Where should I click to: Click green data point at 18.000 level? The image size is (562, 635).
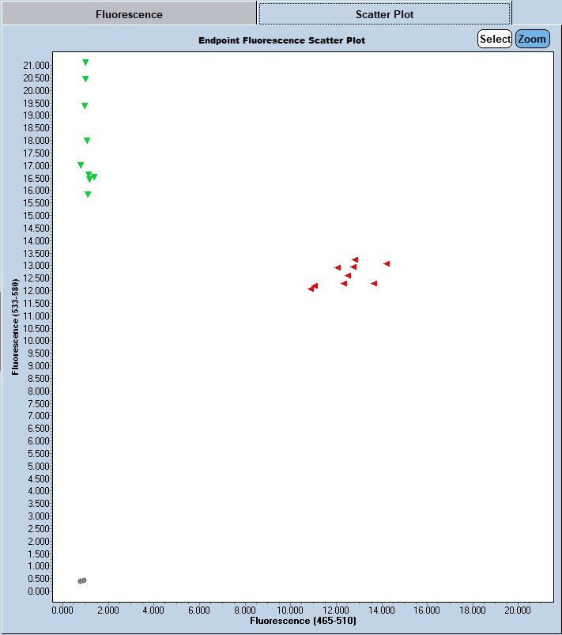pos(87,140)
